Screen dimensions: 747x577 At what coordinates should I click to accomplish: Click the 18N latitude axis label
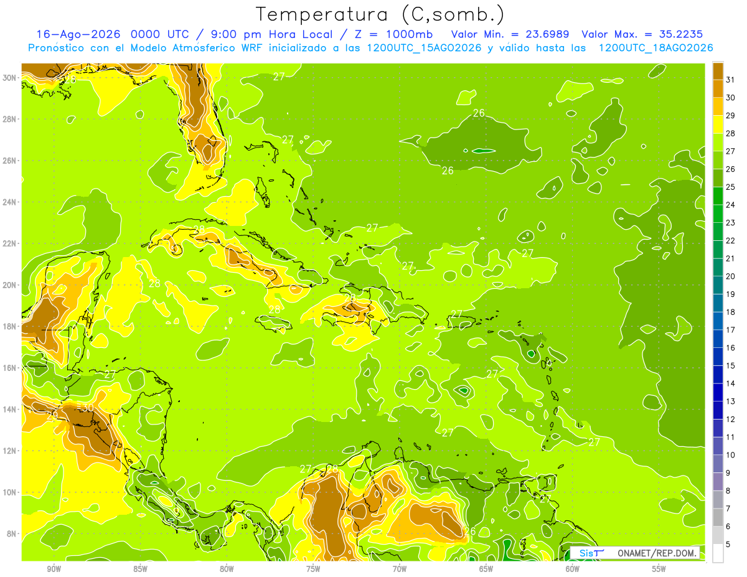coord(9,326)
